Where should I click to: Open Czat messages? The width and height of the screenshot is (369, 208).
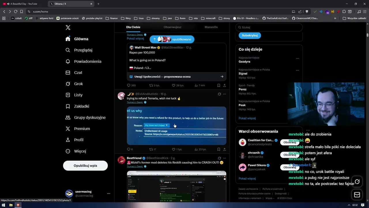[x=74, y=73]
